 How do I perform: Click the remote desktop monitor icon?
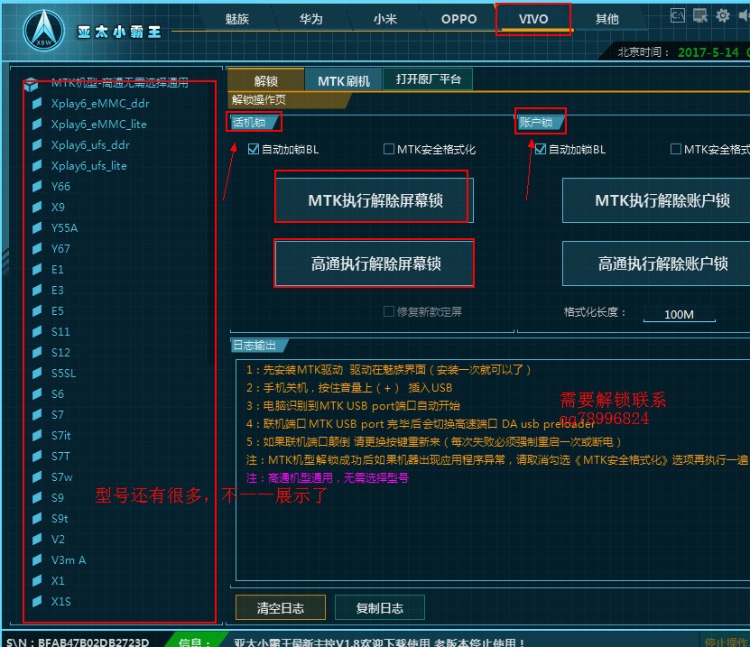click(699, 15)
